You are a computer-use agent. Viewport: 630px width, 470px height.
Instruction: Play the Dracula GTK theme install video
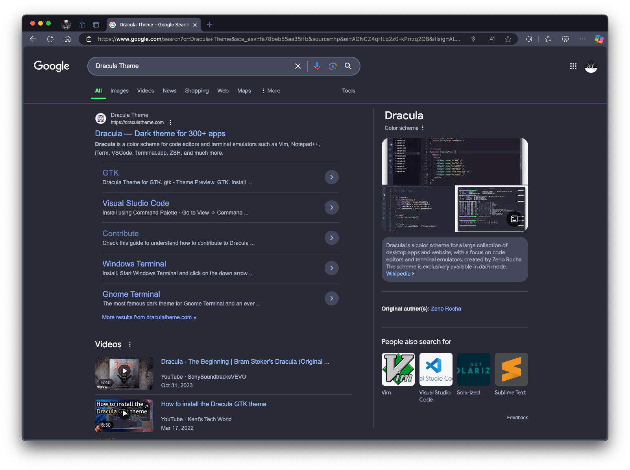124,413
